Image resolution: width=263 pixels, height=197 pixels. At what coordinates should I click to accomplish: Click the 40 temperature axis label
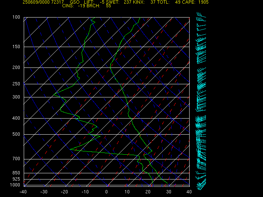[x=189, y=192]
